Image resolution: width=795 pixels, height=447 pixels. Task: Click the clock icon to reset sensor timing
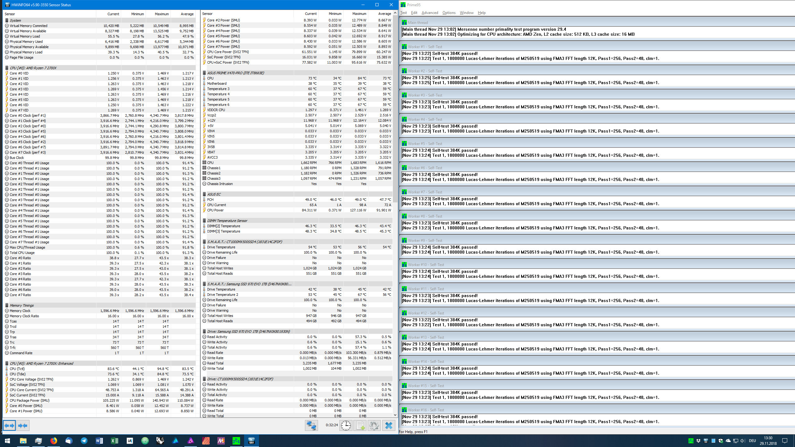(x=346, y=426)
